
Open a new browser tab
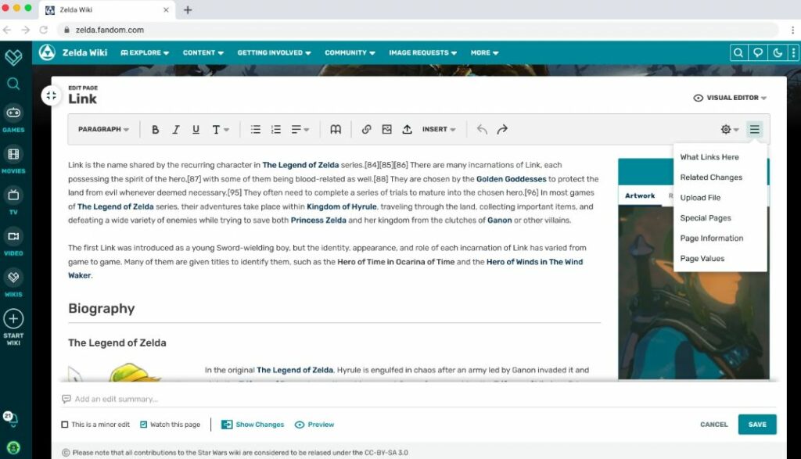188,9
